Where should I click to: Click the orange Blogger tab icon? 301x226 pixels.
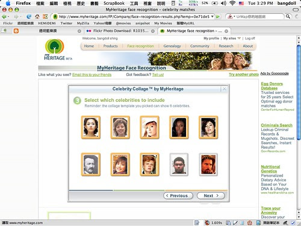[16, 31]
